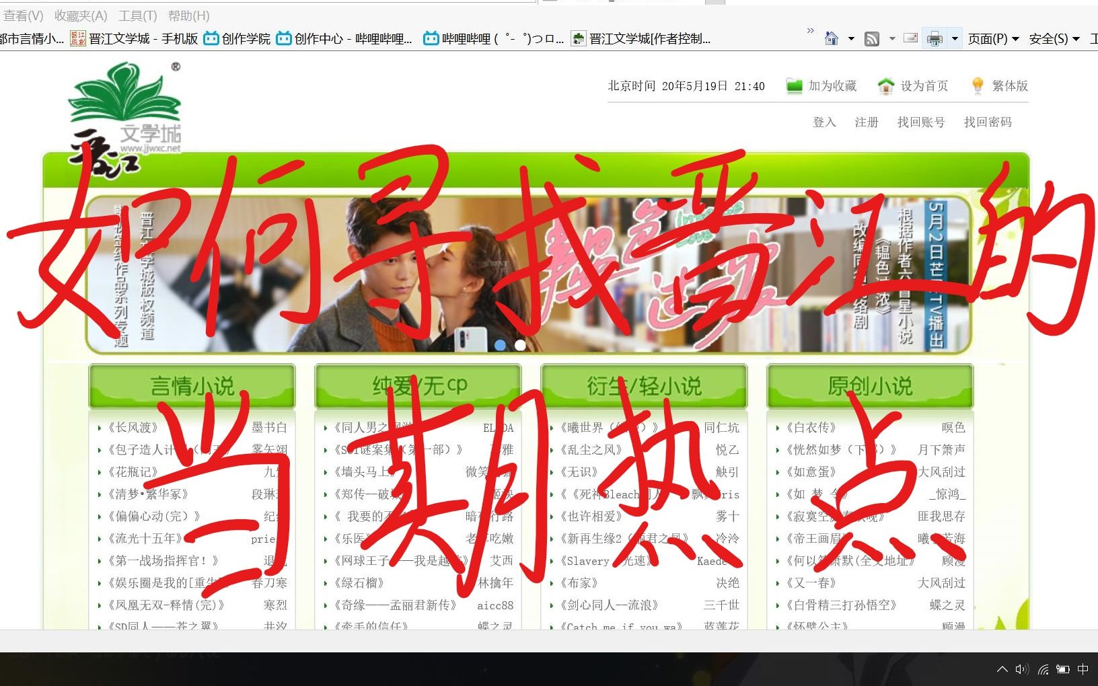This screenshot has height=686, width=1098.
Task: Switch to 繁体版 version
Action: [1010, 85]
